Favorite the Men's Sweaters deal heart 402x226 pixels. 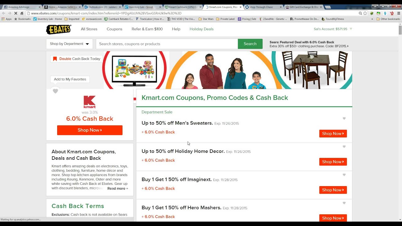click(x=344, y=119)
